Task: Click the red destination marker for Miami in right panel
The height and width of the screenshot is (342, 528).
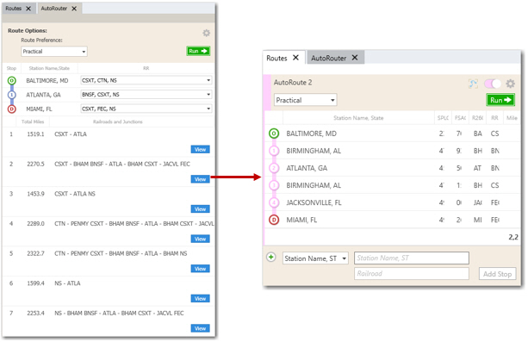Action: tap(274, 220)
